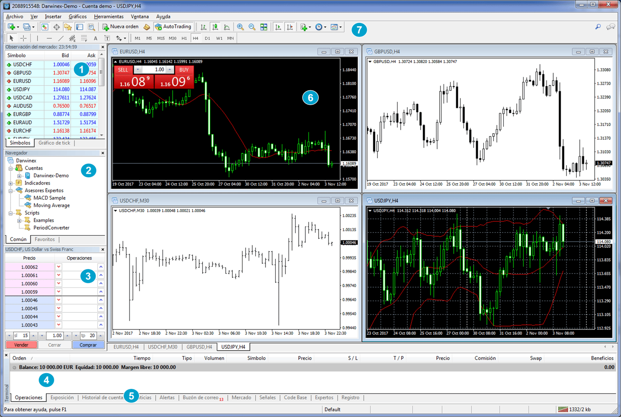This screenshot has width=621, height=417.
Task: Select the trendline drawing tool
Action: [61, 38]
